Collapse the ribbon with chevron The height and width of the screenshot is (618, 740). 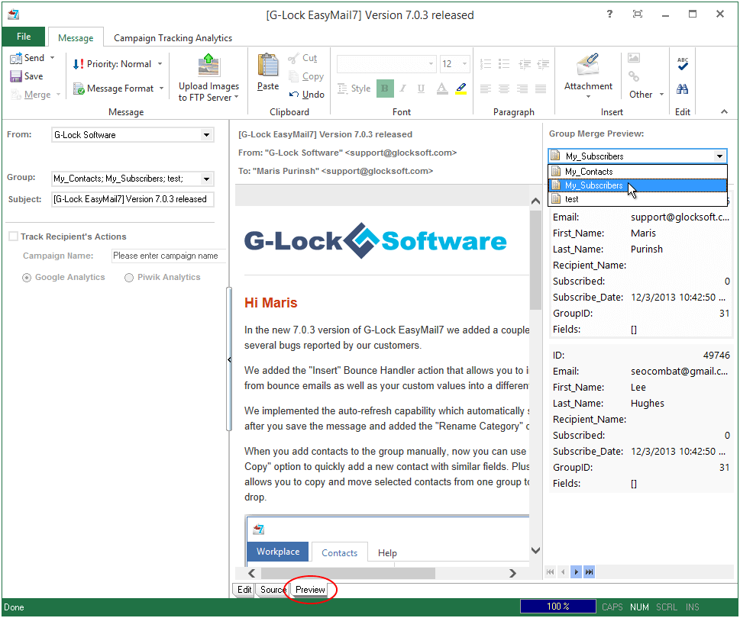point(724,111)
